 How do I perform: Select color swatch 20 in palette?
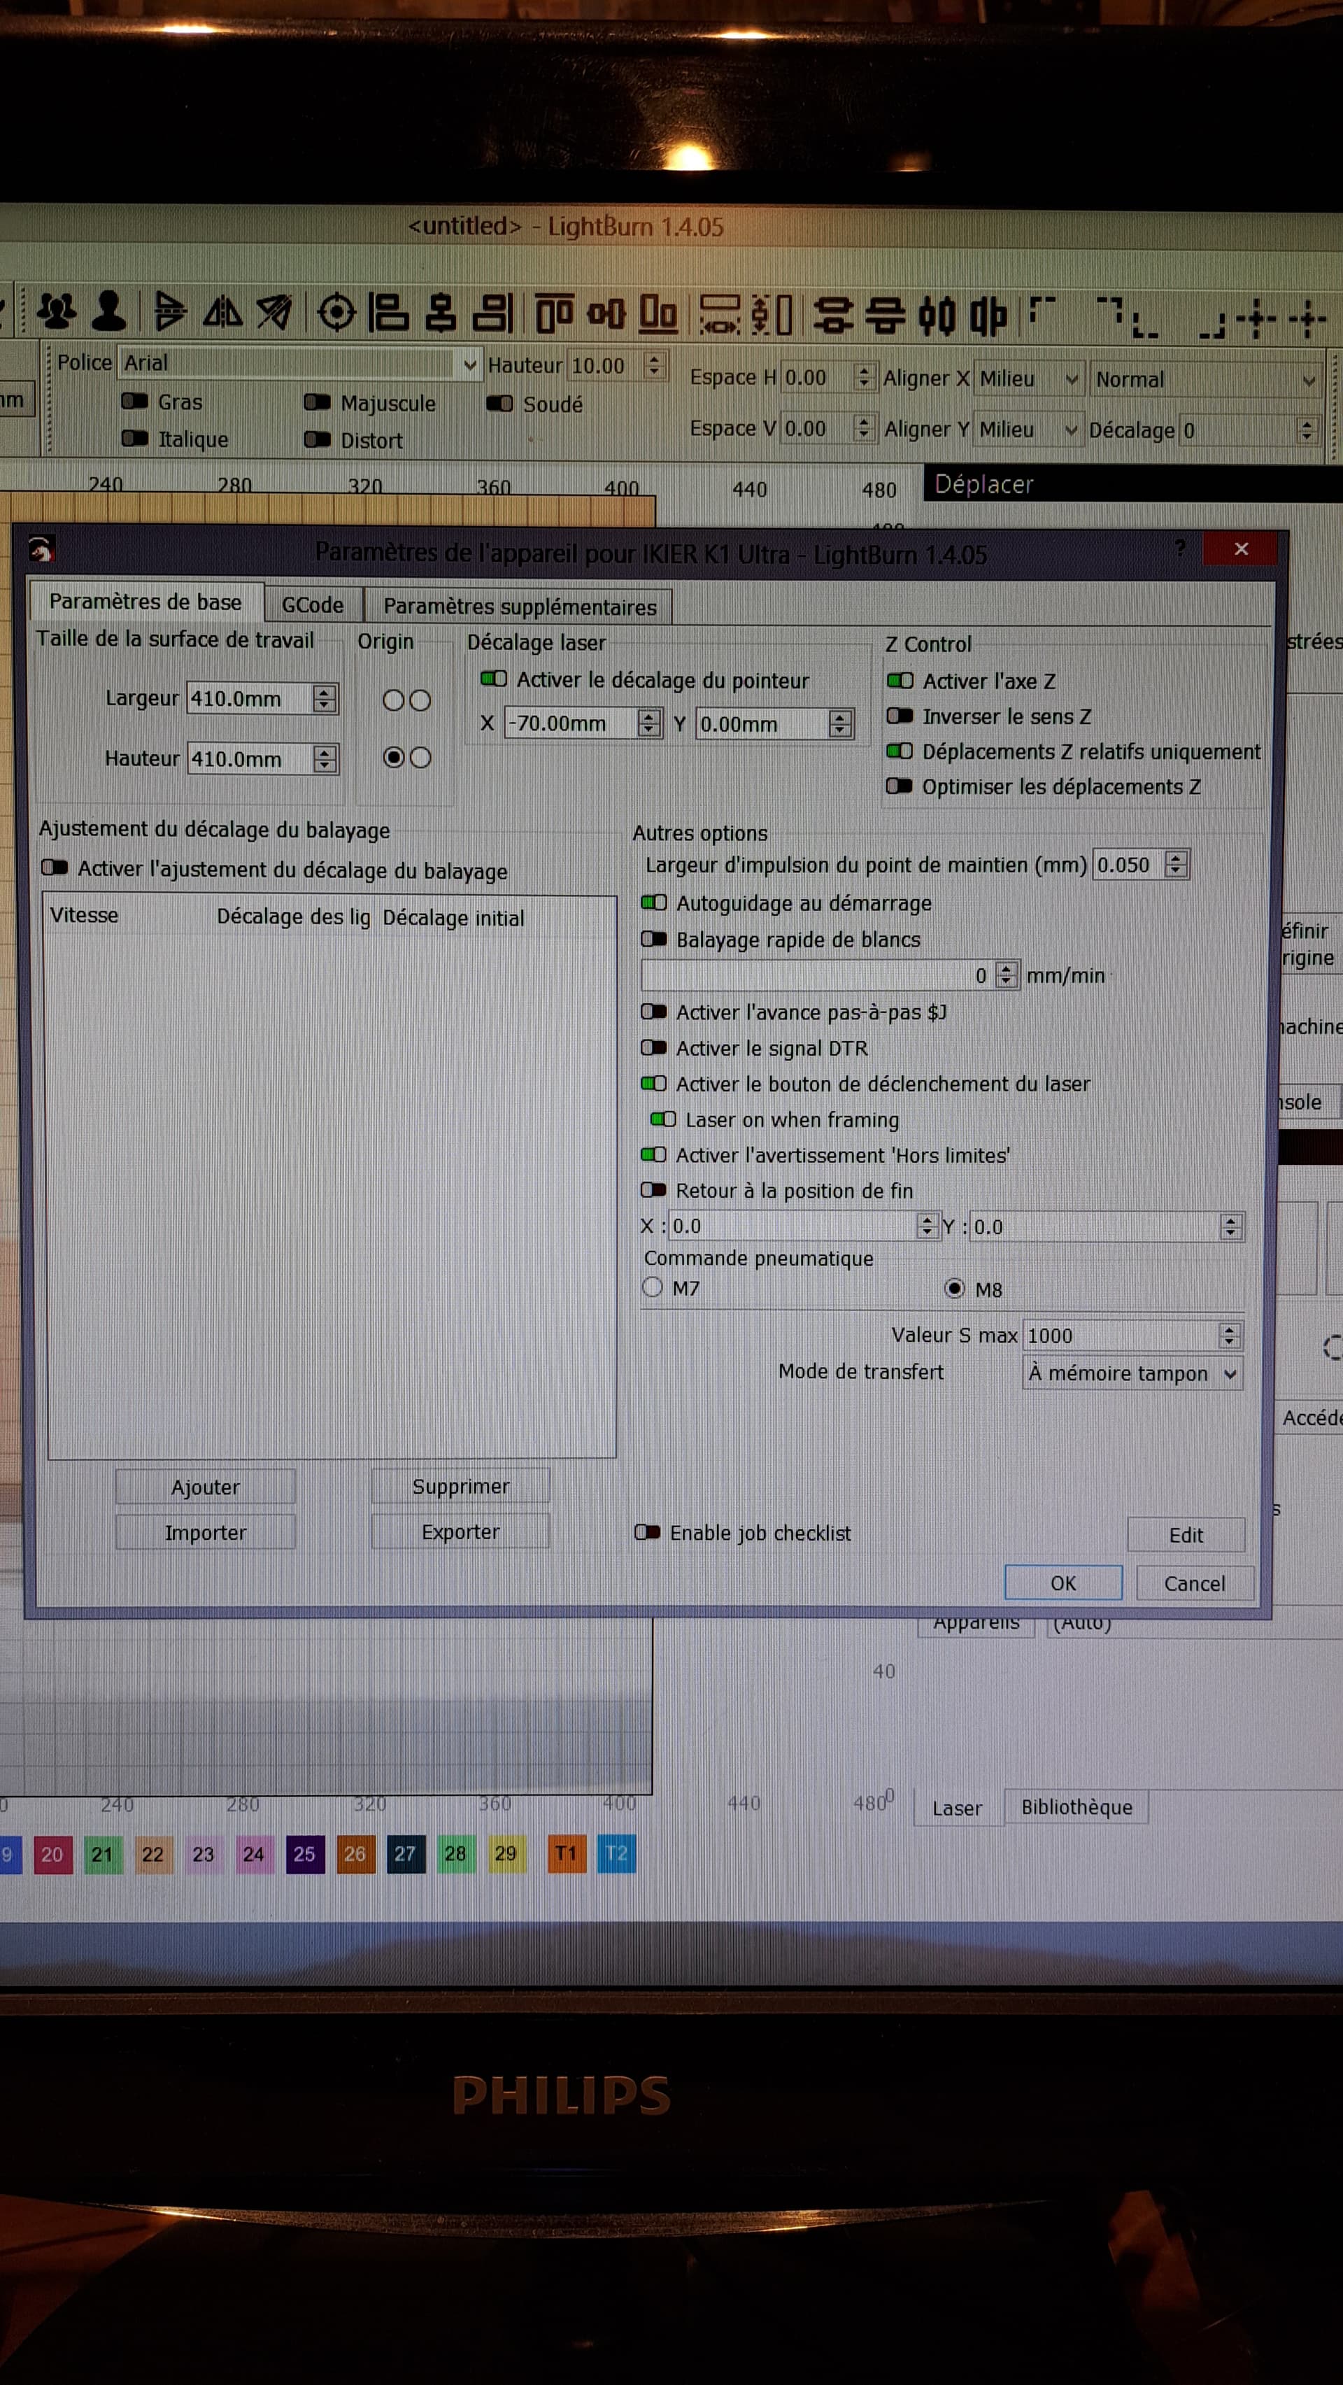point(52,1855)
